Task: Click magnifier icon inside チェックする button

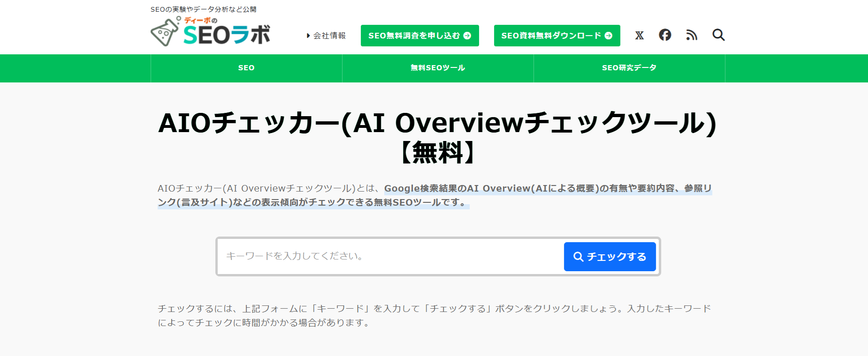Action: coord(579,257)
